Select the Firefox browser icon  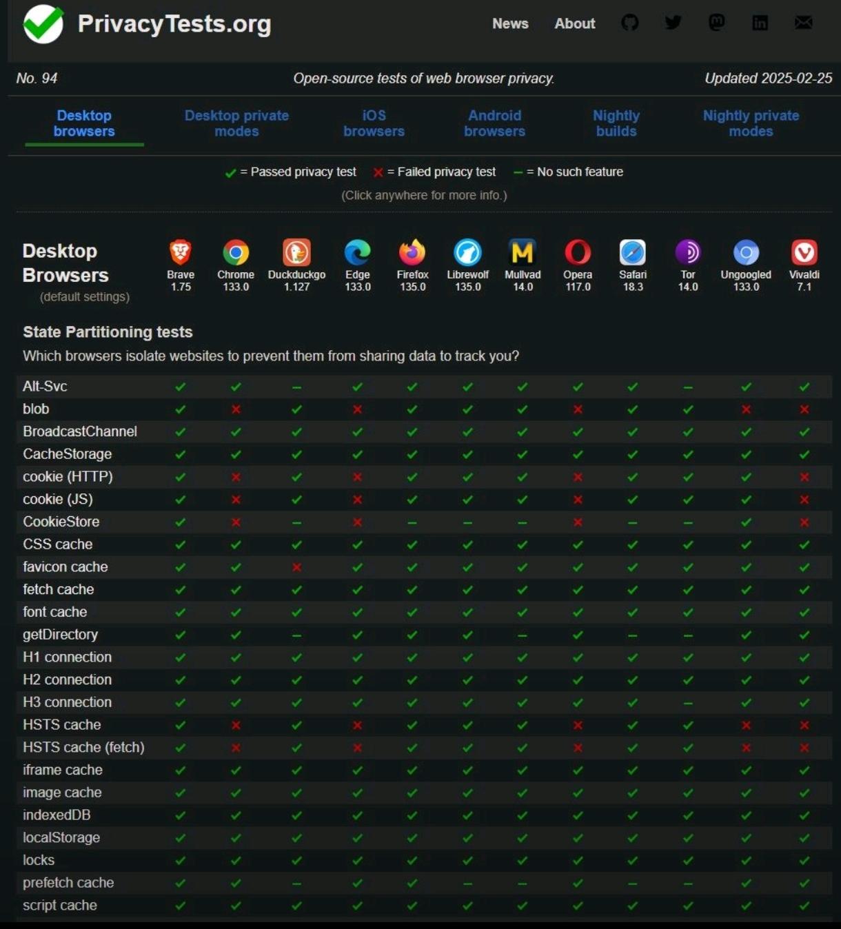pos(412,252)
